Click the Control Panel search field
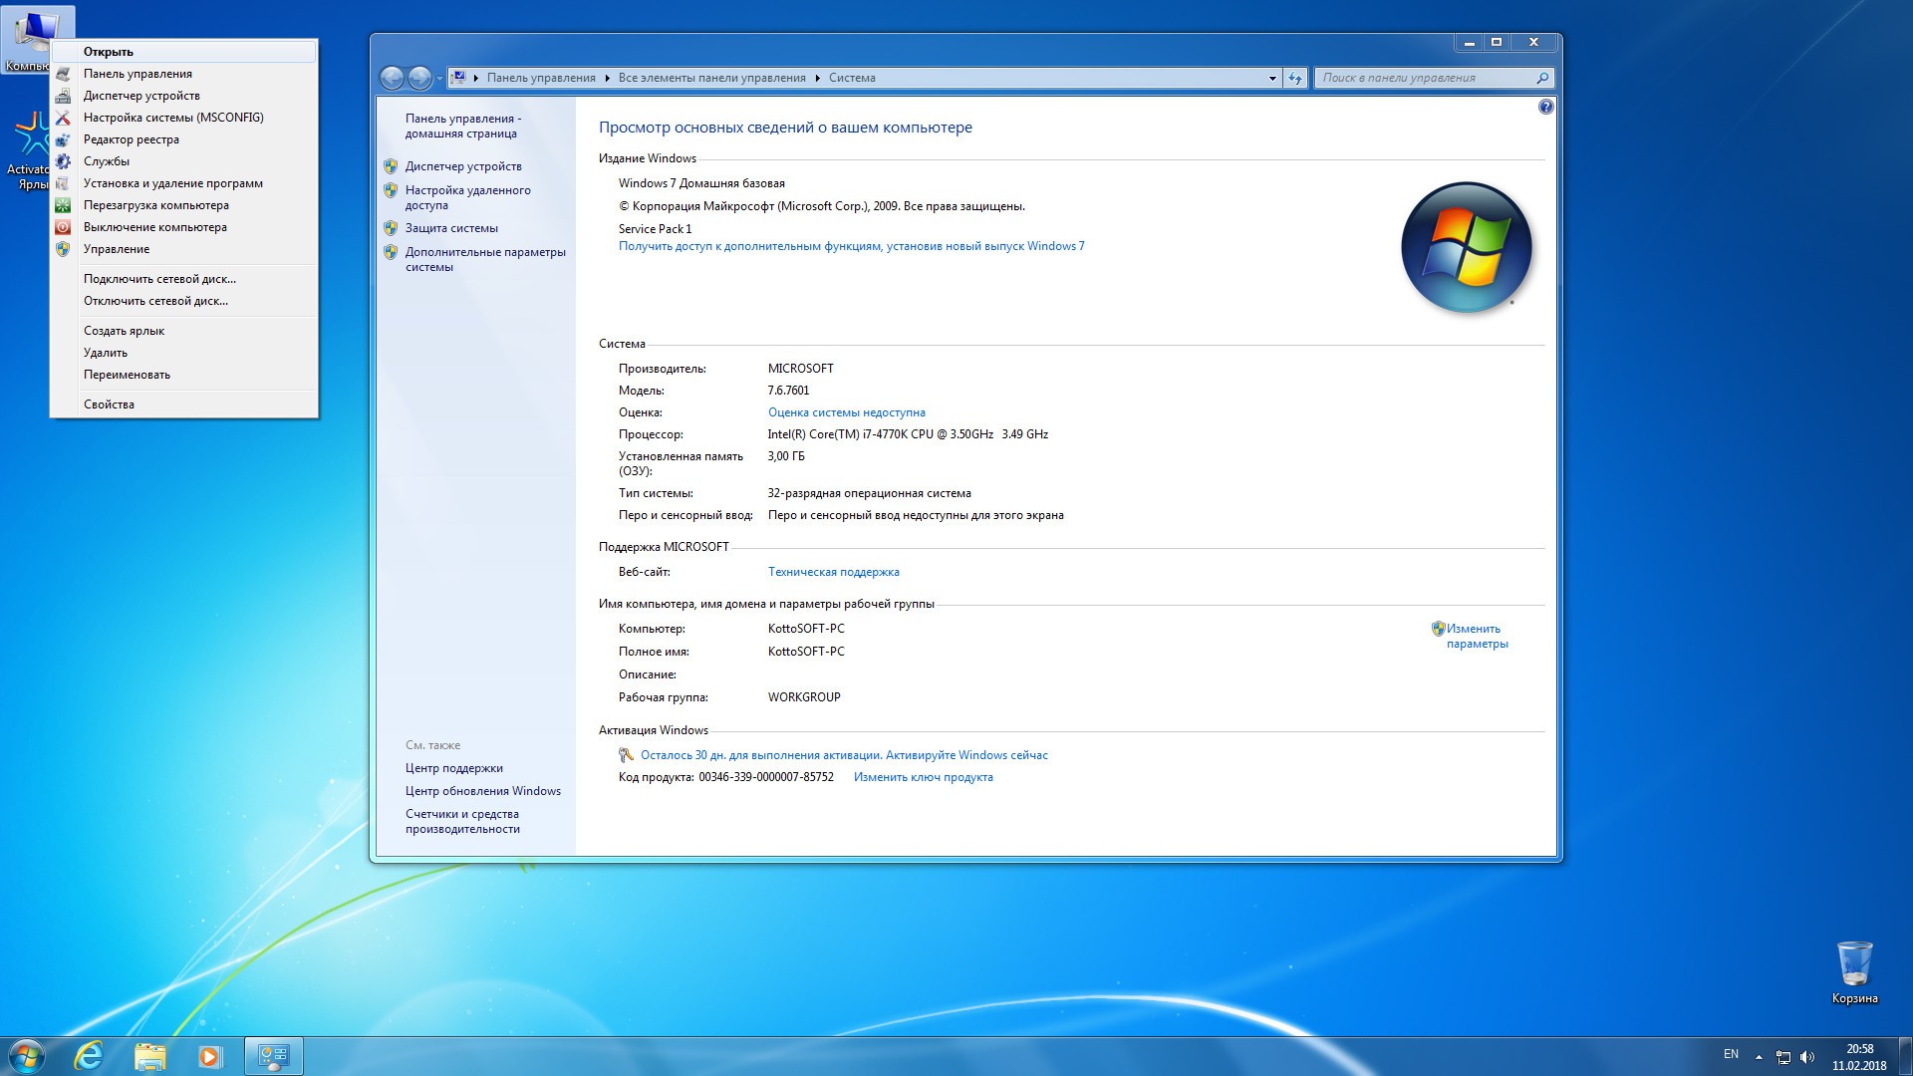 tap(1425, 78)
